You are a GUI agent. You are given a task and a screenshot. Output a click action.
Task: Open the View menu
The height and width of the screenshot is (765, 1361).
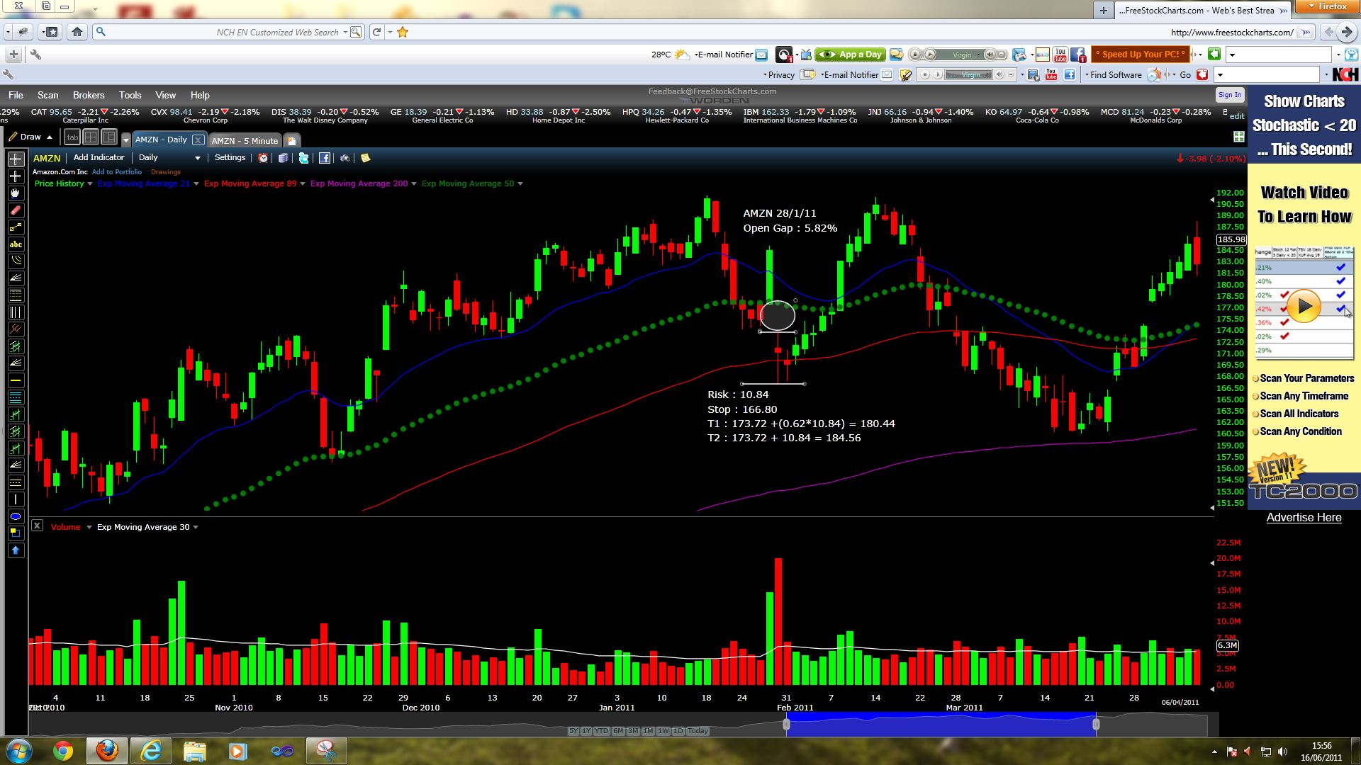(166, 95)
